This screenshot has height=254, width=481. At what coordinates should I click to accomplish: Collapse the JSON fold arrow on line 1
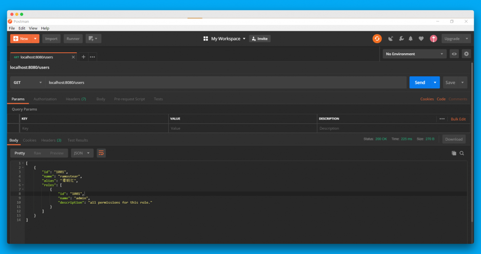pos(23,163)
